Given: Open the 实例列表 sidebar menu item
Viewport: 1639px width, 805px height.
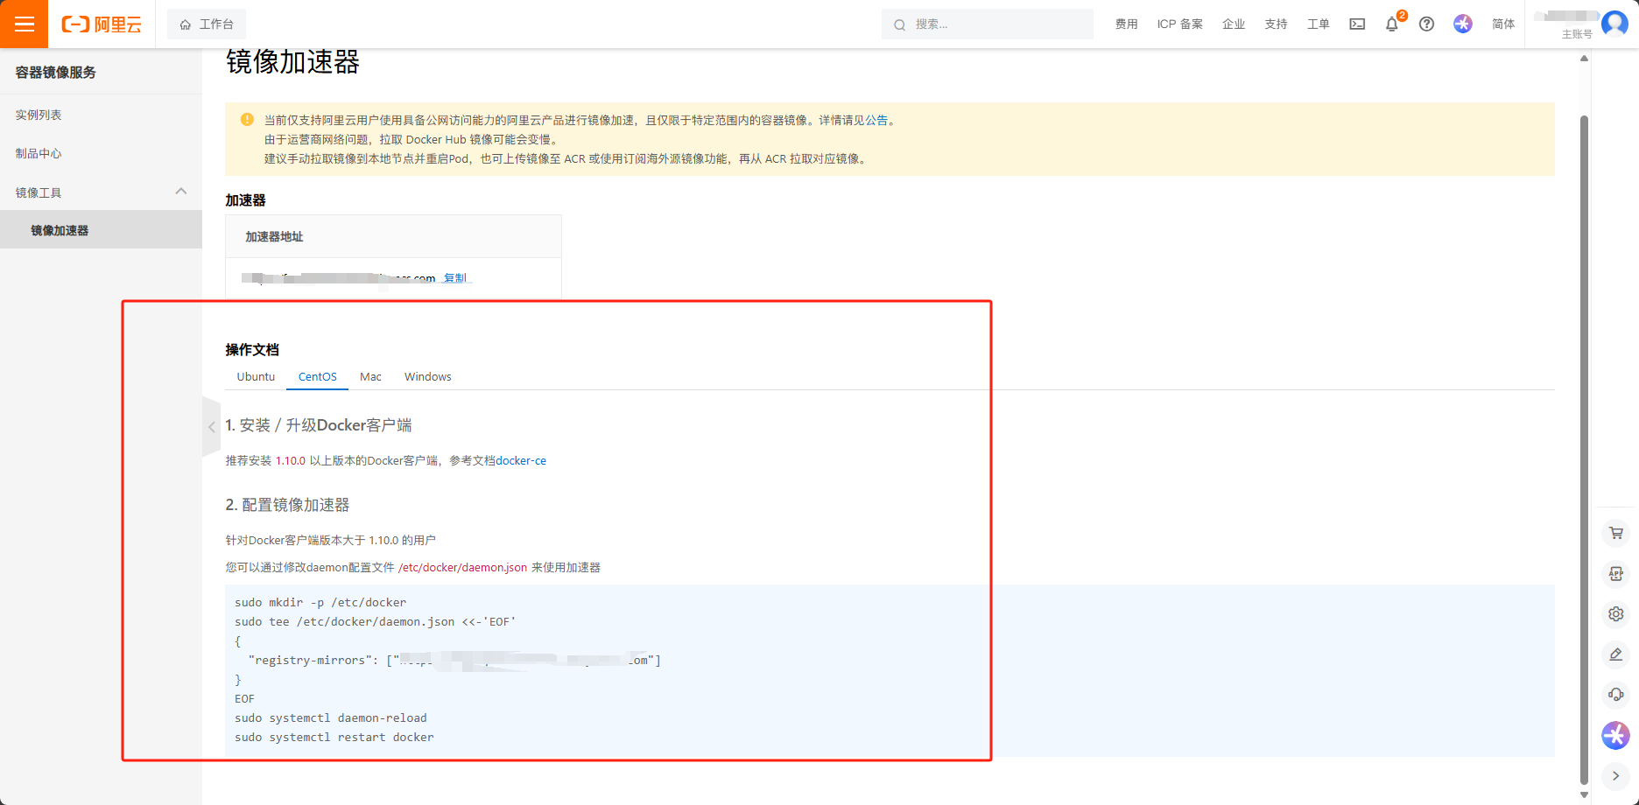Looking at the screenshot, I should [38, 114].
